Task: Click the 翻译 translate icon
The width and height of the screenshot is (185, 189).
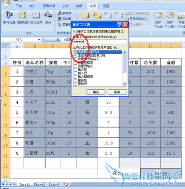Action: point(48,15)
